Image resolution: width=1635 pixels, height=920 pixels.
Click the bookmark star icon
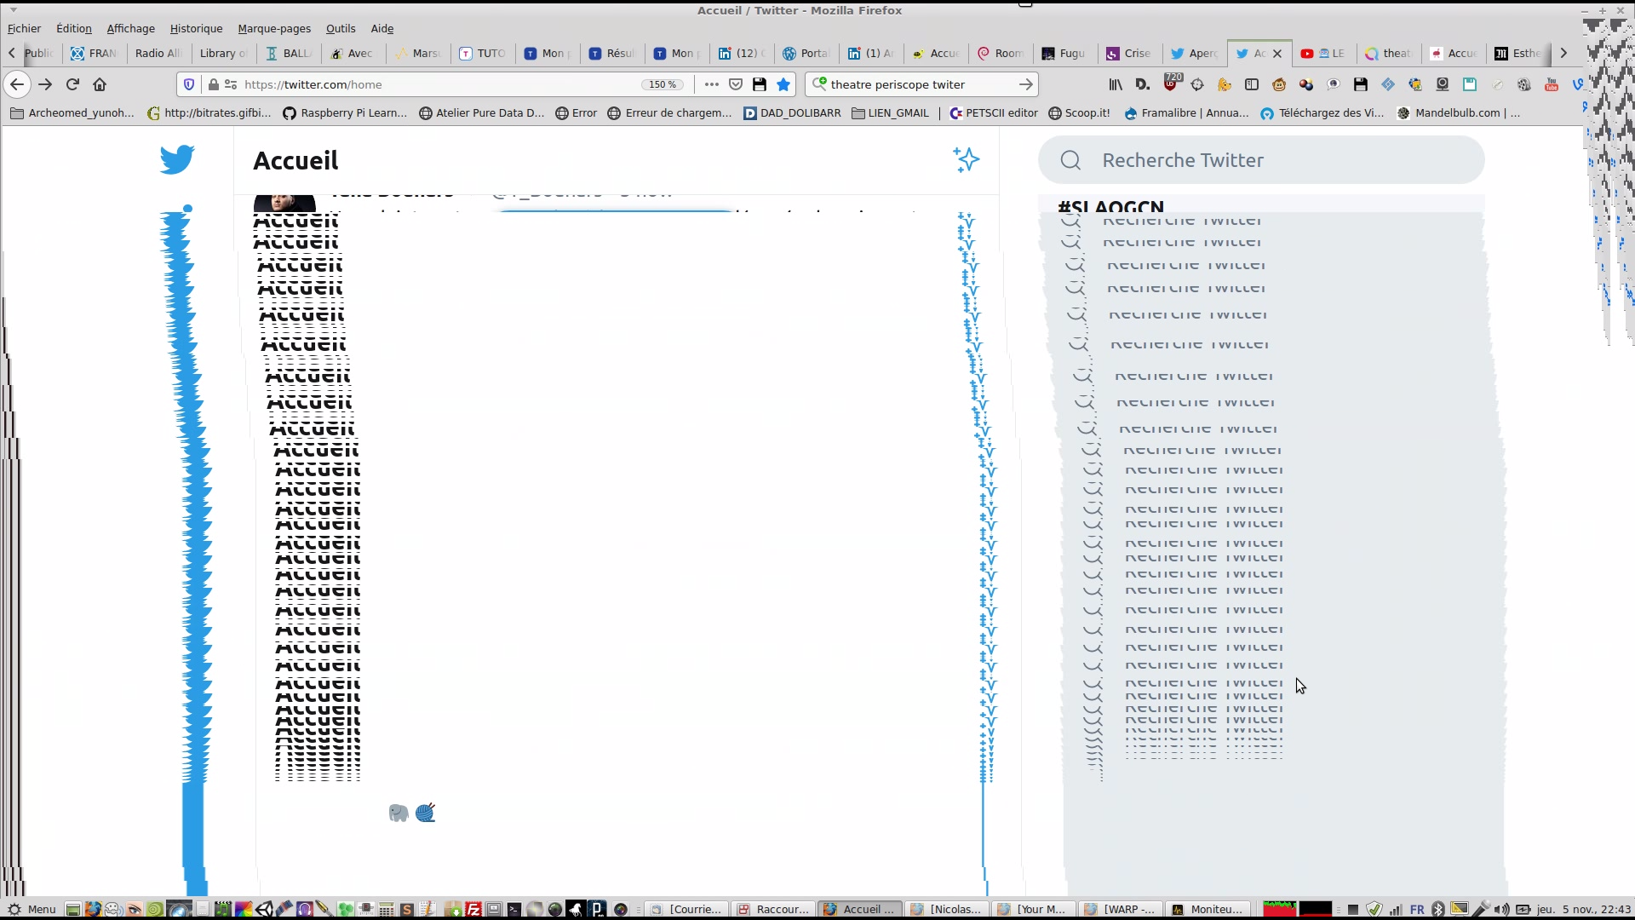(x=783, y=84)
